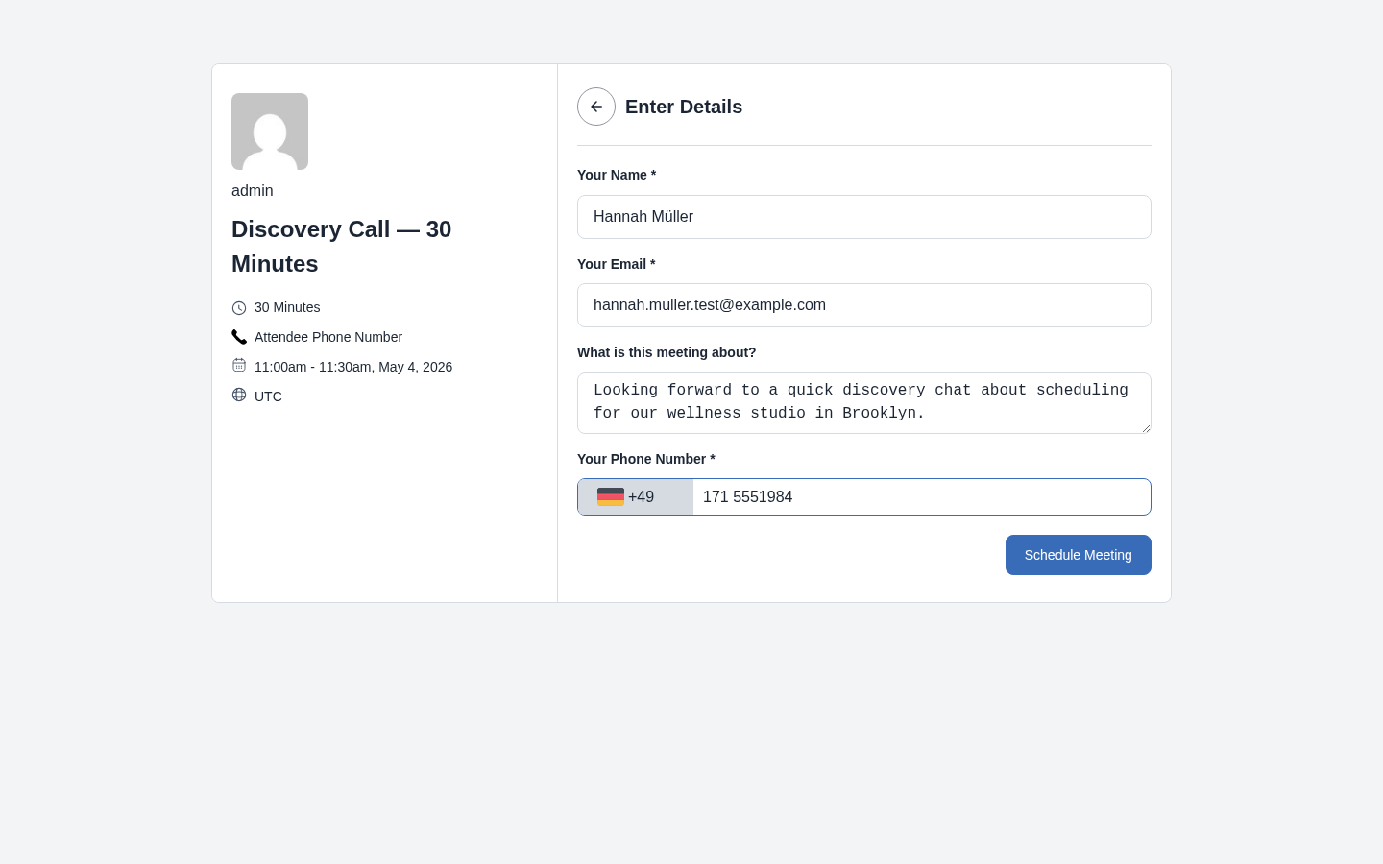Click the German flag icon
1383x864 pixels.
pos(611,496)
